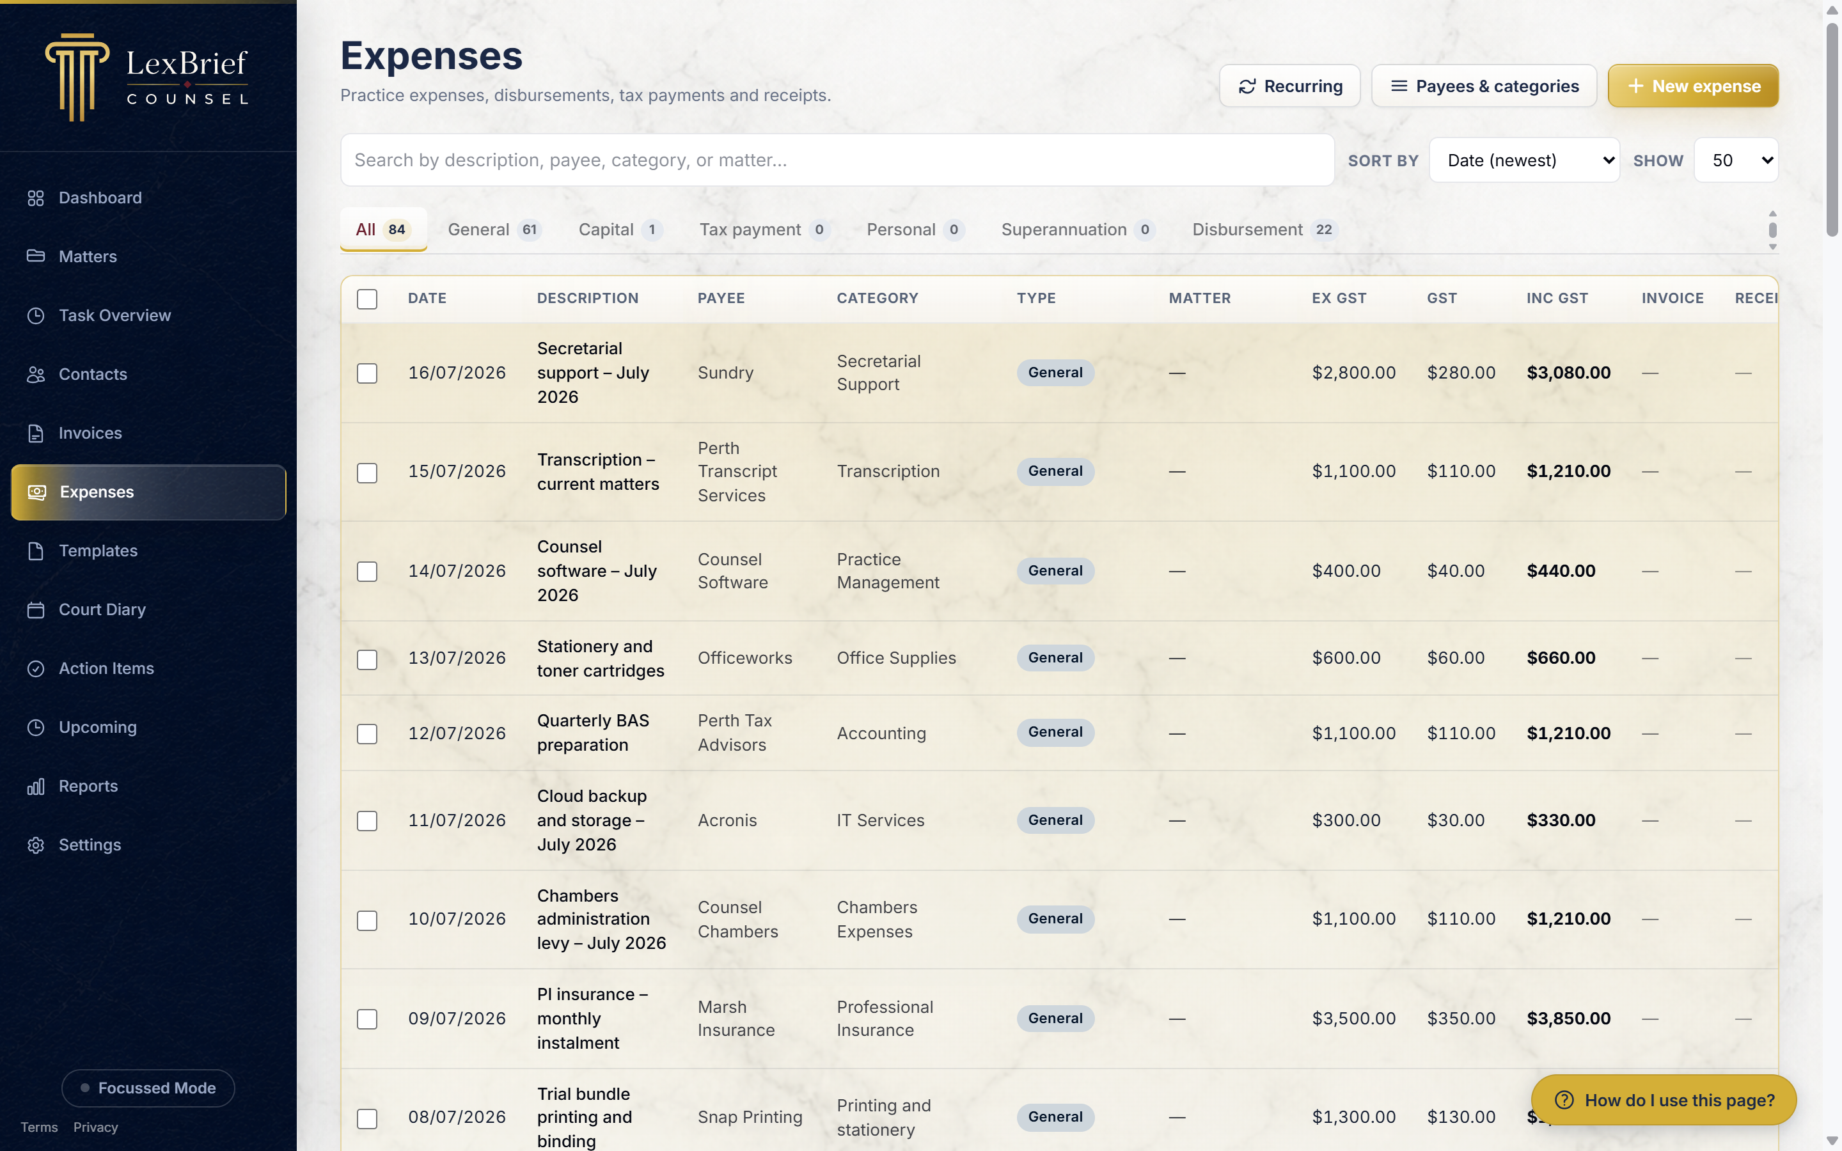Click the INC GST column header

click(1557, 299)
